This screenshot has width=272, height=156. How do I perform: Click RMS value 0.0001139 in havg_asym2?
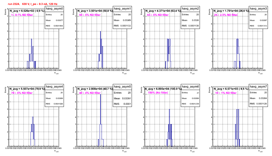194,26
